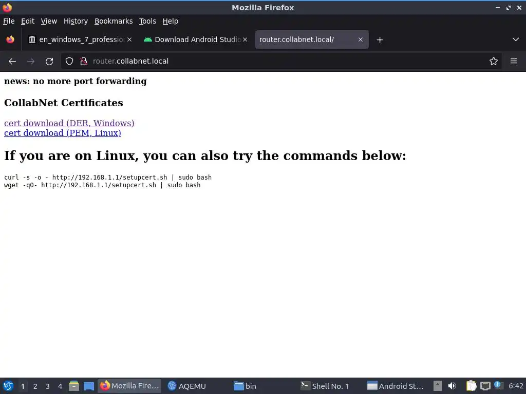
Task: Click the network status tray icon
Action: point(485,386)
